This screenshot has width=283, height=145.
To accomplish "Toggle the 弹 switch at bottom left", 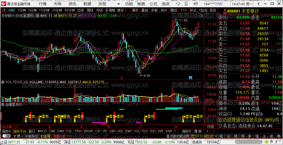I will click(x=7, y=136).
